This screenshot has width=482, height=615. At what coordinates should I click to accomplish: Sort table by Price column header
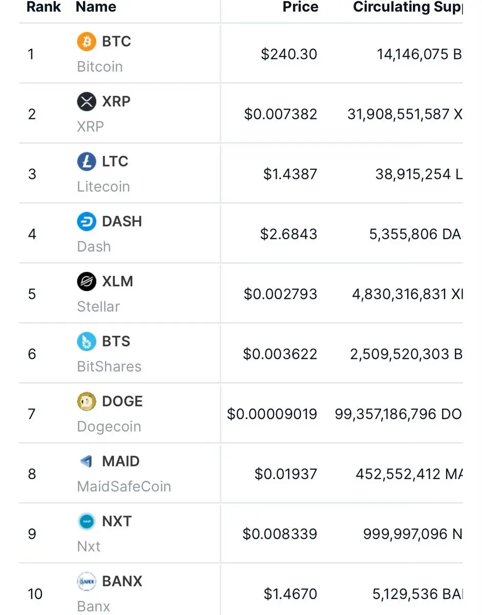(300, 7)
